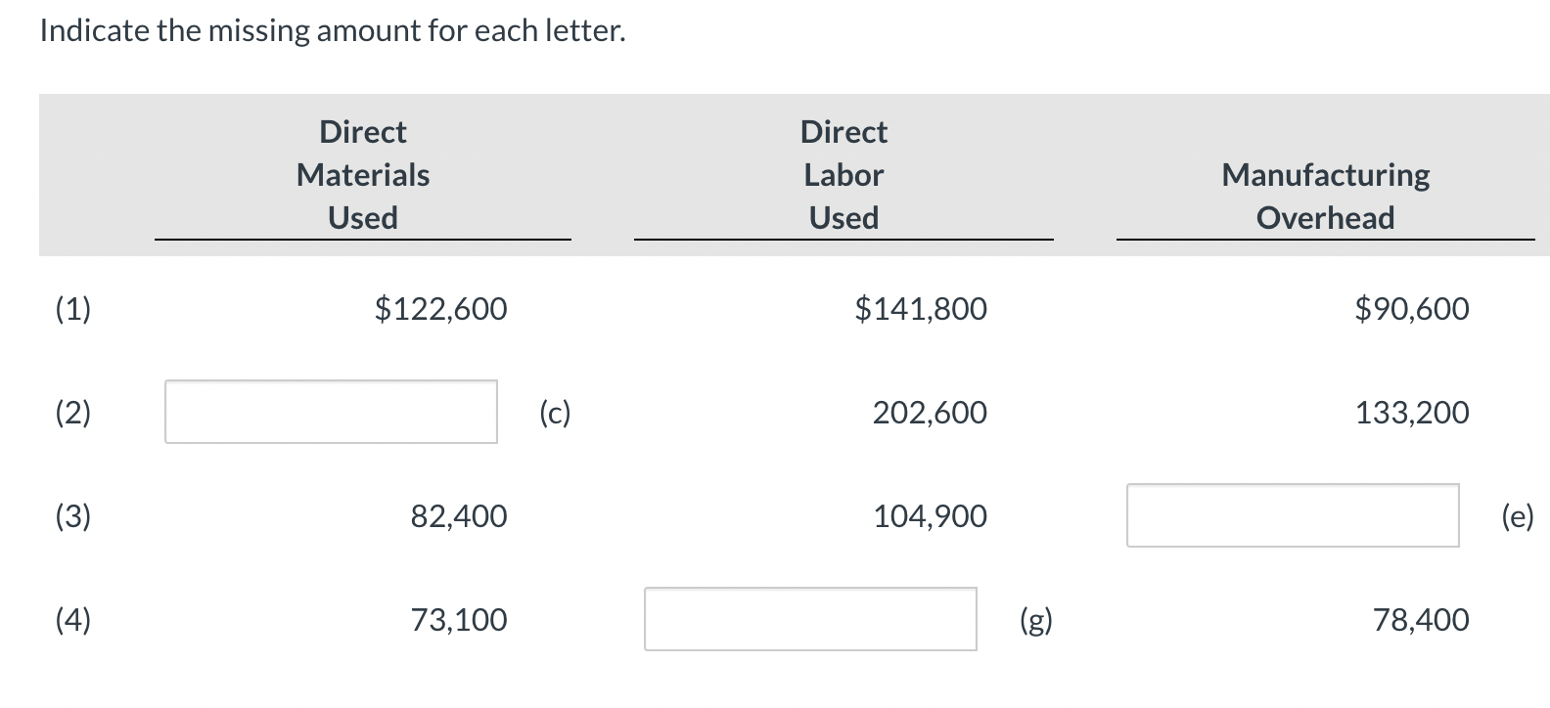
Task: Click the row (3) label
Action: click(x=72, y=516)
